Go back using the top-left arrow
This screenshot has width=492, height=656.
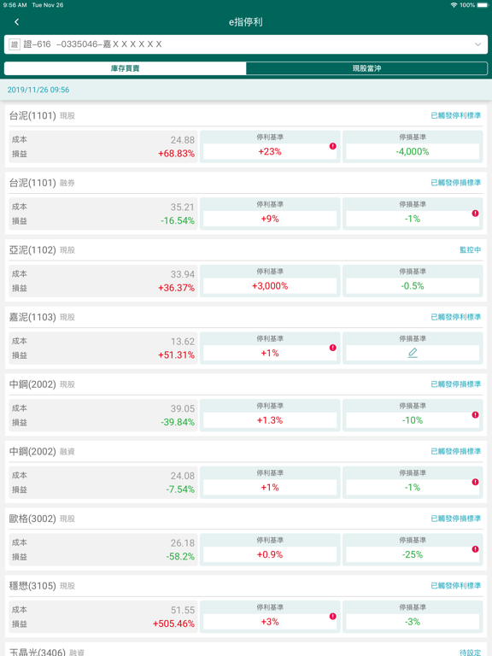tap(17, 22)
